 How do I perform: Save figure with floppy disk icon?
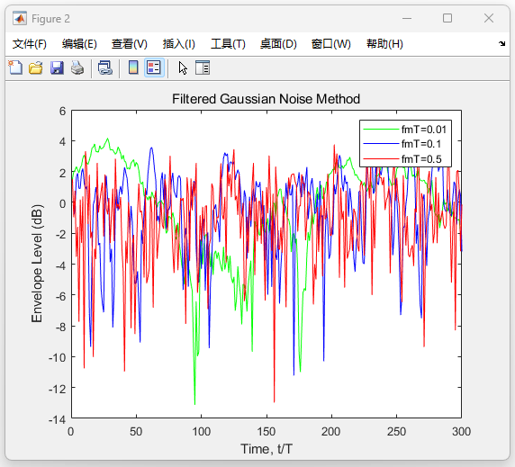pyautogui.click(x=57, y=67)
